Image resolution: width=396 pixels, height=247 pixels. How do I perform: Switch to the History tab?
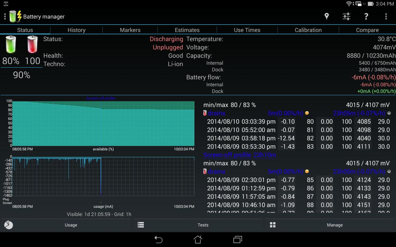[76, 30]
